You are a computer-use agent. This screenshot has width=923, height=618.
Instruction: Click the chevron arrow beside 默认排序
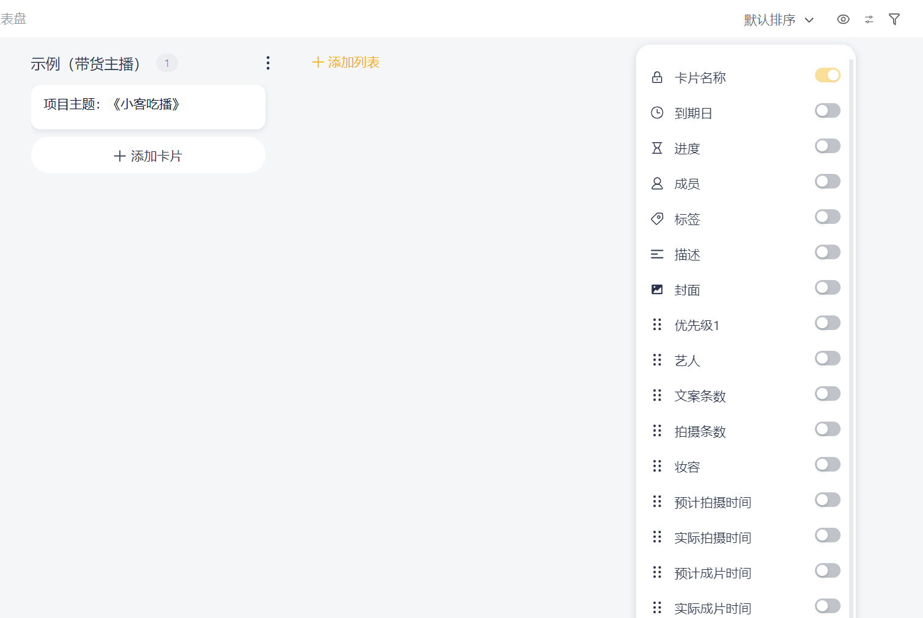coord(809,20)
